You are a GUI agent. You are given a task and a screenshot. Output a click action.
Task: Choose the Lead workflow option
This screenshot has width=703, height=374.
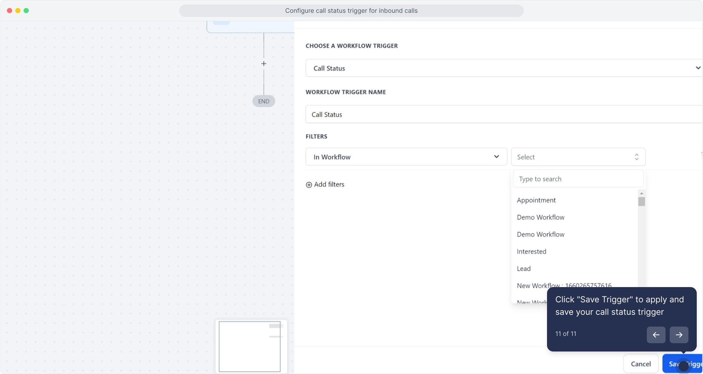(x=523, y=269)
